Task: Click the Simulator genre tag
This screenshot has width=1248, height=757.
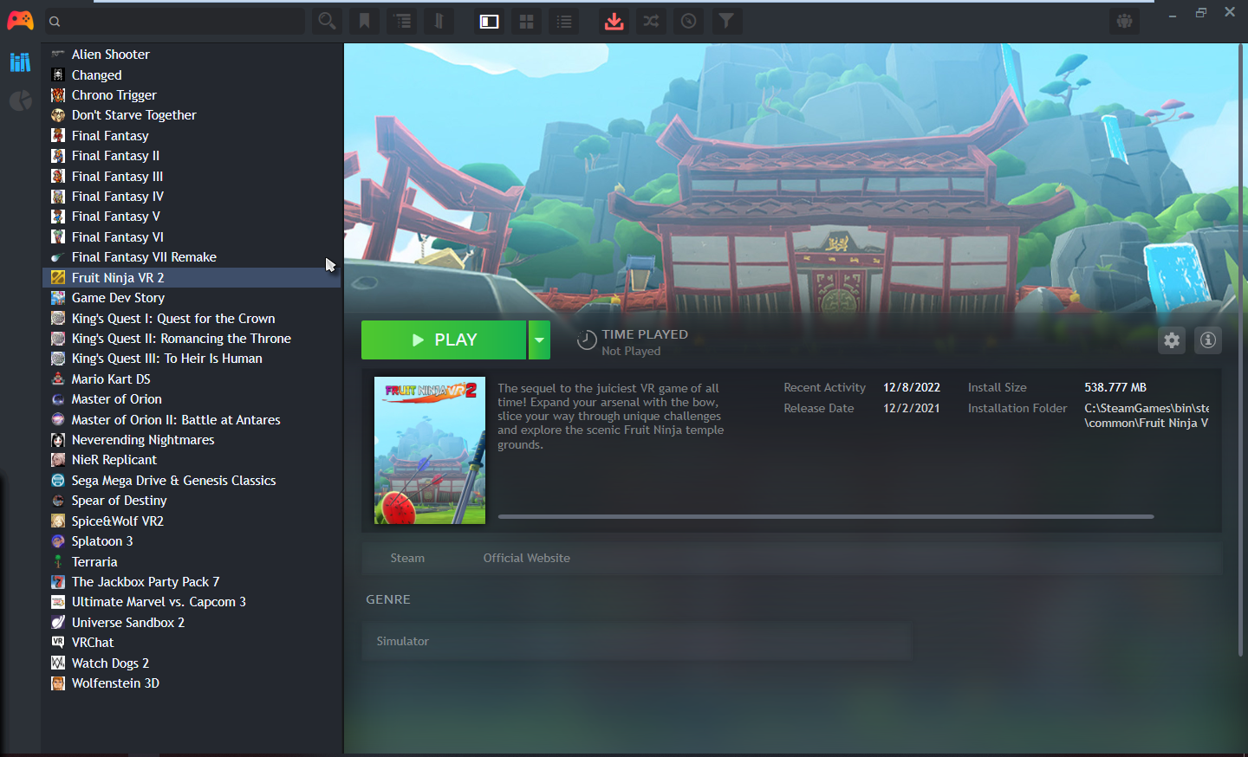Action: (403, 641)
